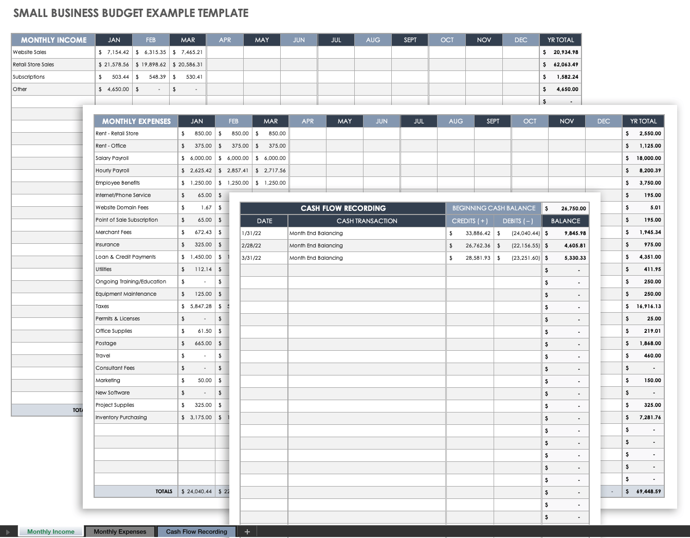
Task: Select the DEBITS ( – ) column header
Action: 518,221
